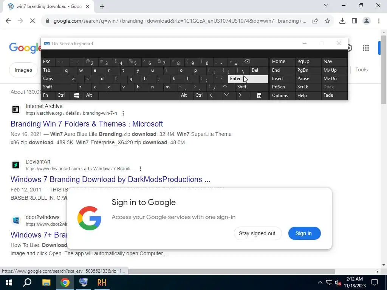Viewport: 387px width, 290px height.
Task: Share this page icon in address bar
Action: (315, 21)
